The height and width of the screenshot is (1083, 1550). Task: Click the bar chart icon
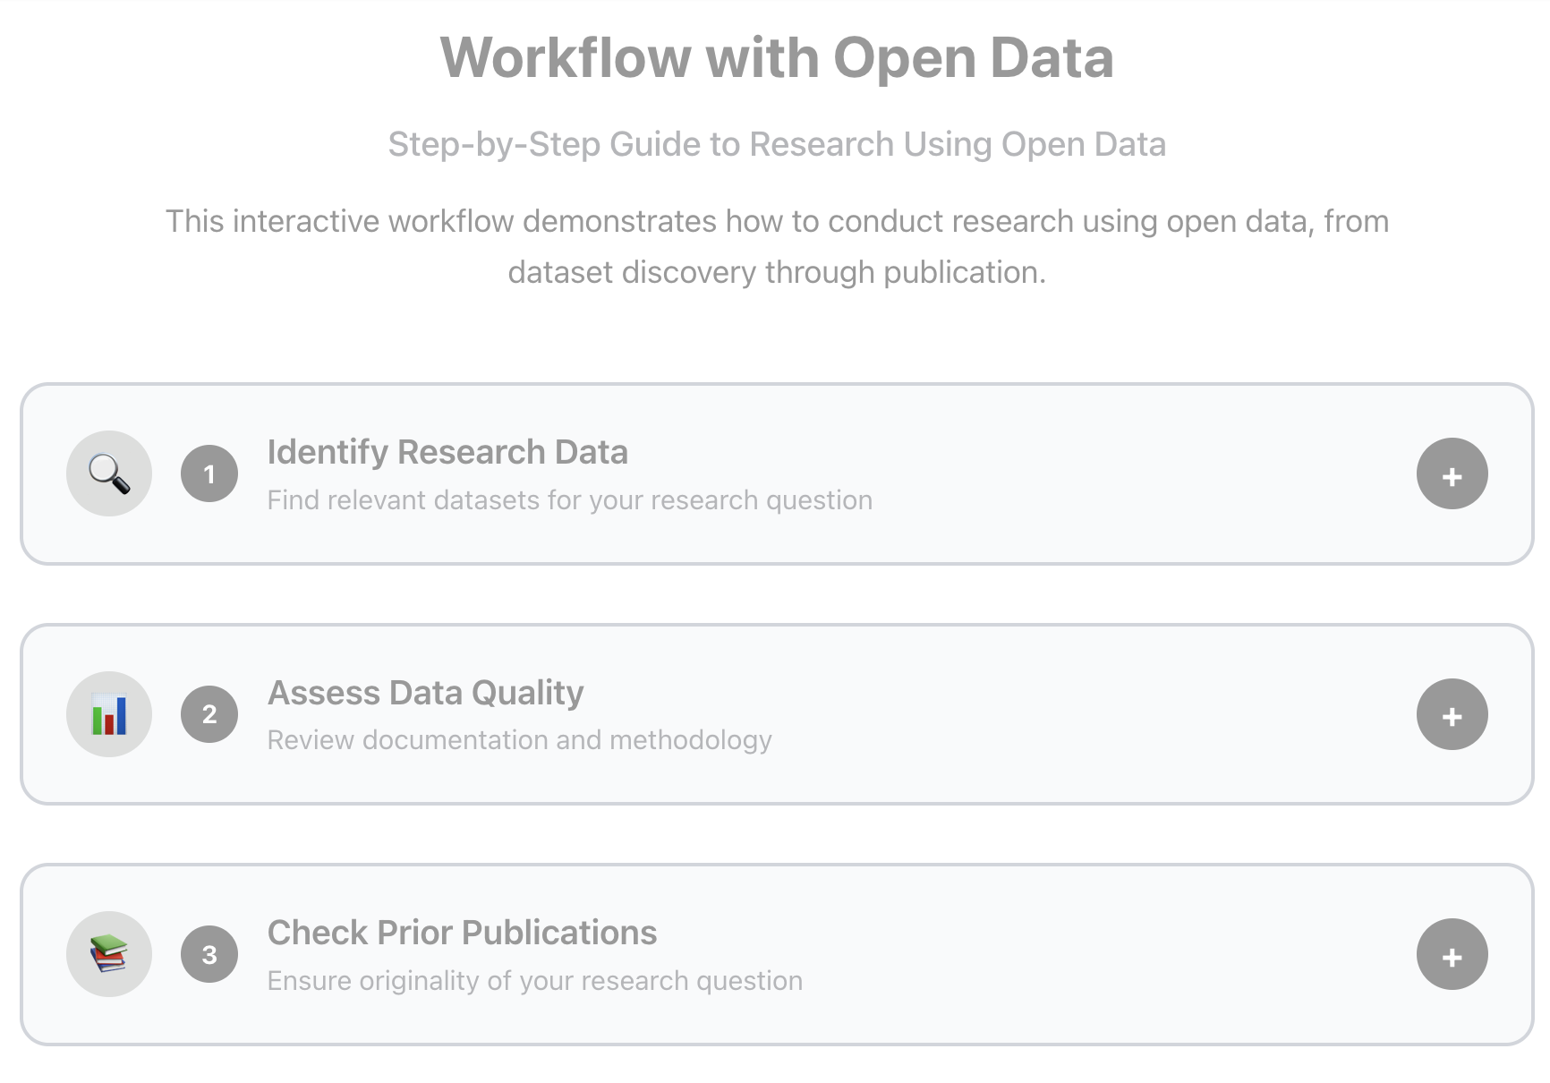tap(109, 714)
